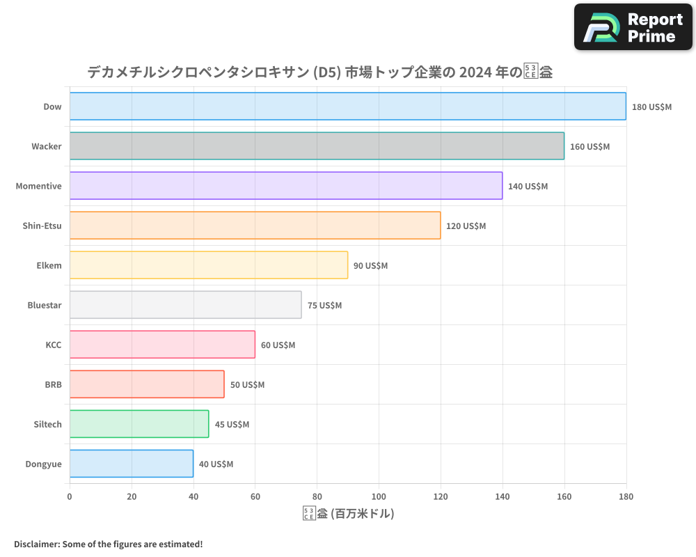Expand the Wacker row label
The width and height of the screenshot is (696, 557).
click(47, 146)
